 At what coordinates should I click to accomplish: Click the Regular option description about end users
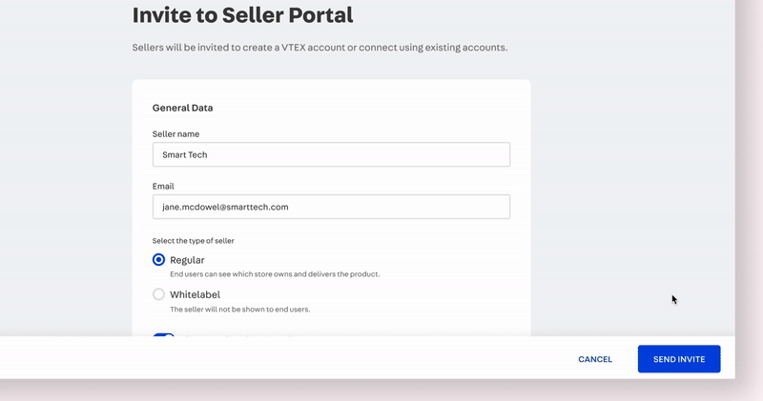pos(275,274)
